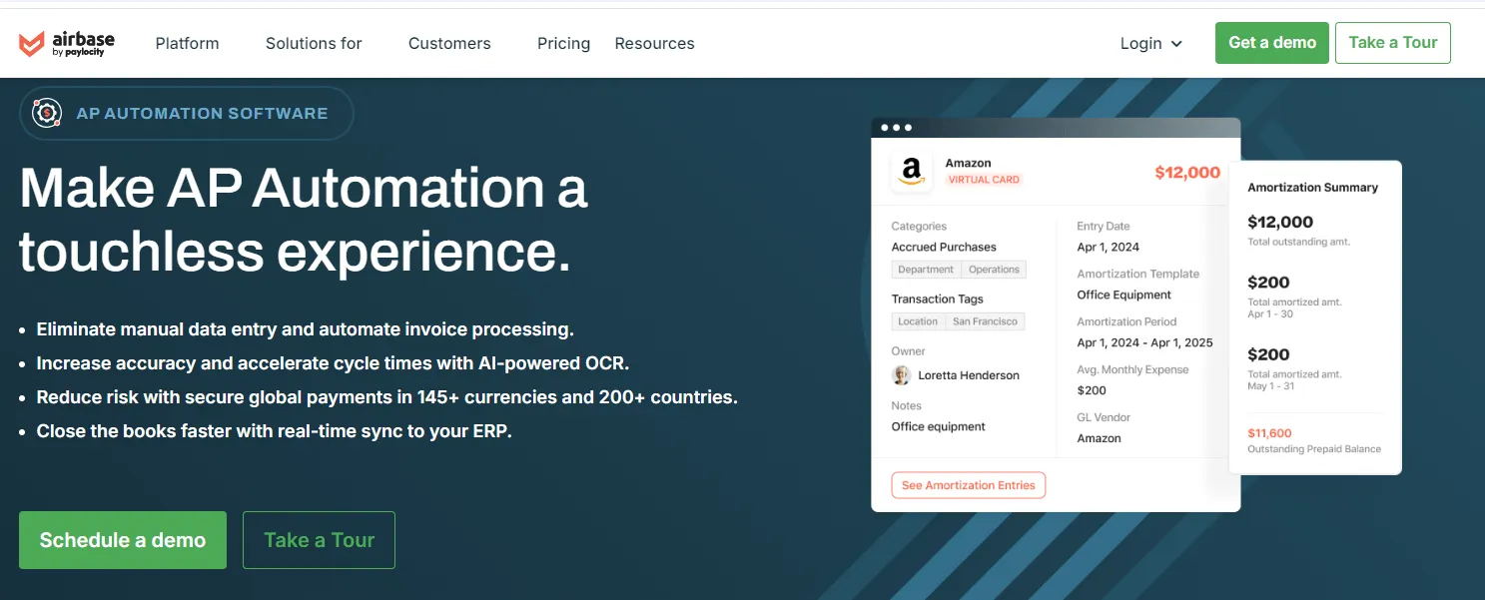Click the secure global payments bullet

coord(387,397)
